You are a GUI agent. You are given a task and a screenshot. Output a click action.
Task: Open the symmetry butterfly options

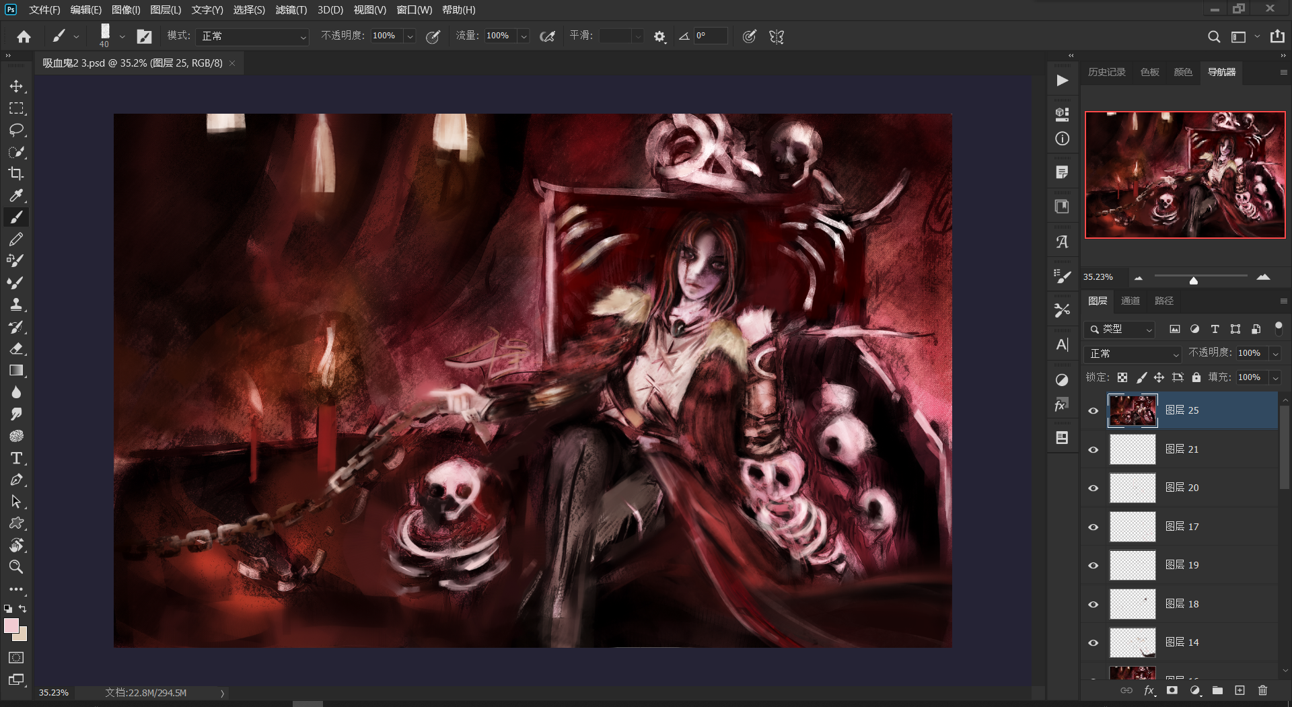(x=777, y=36)
